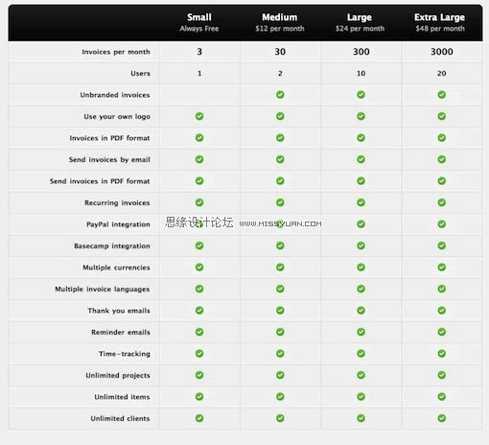Select the Medium $12 per month plan header

(280, 22)
